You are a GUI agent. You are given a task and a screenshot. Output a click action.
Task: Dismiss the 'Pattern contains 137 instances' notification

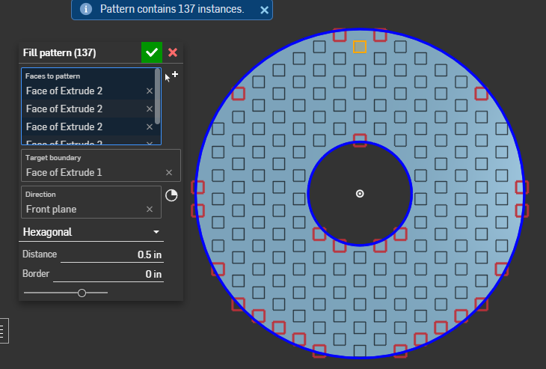pyautogui.click(x=264, y=10)
